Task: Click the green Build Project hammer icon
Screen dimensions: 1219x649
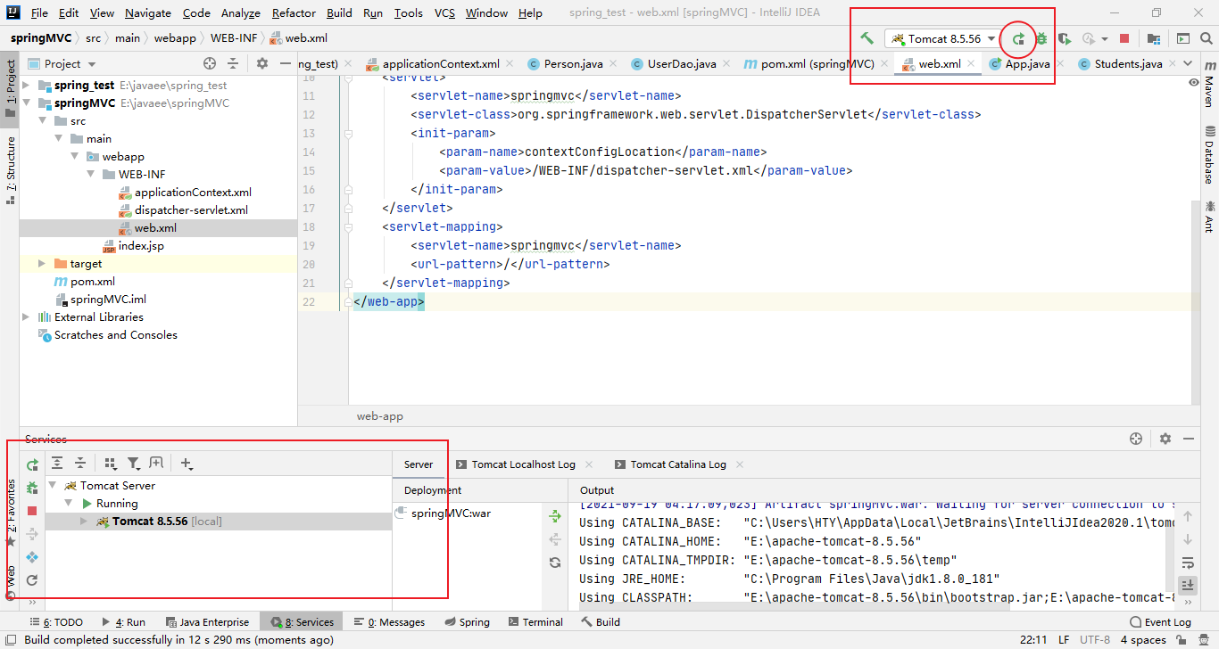Action: (x=867, y=38)
